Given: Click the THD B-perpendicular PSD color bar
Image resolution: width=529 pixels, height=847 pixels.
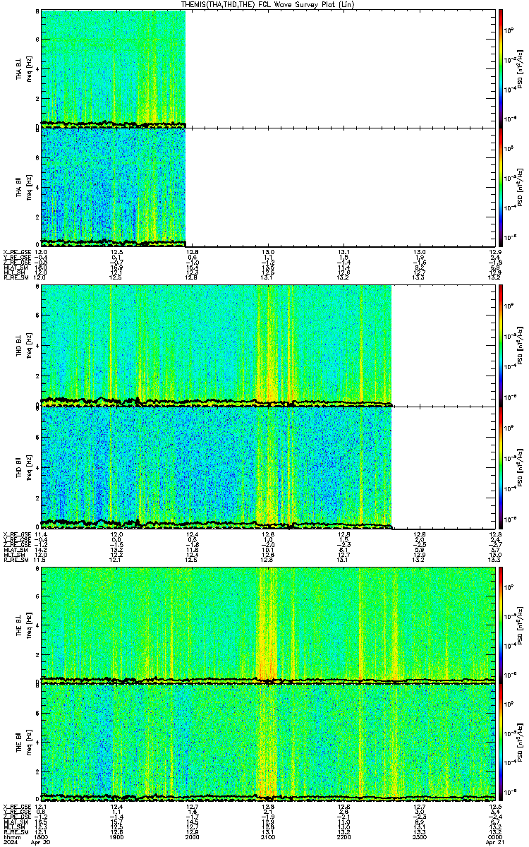Looking at the screenshot, I should 500,345.
